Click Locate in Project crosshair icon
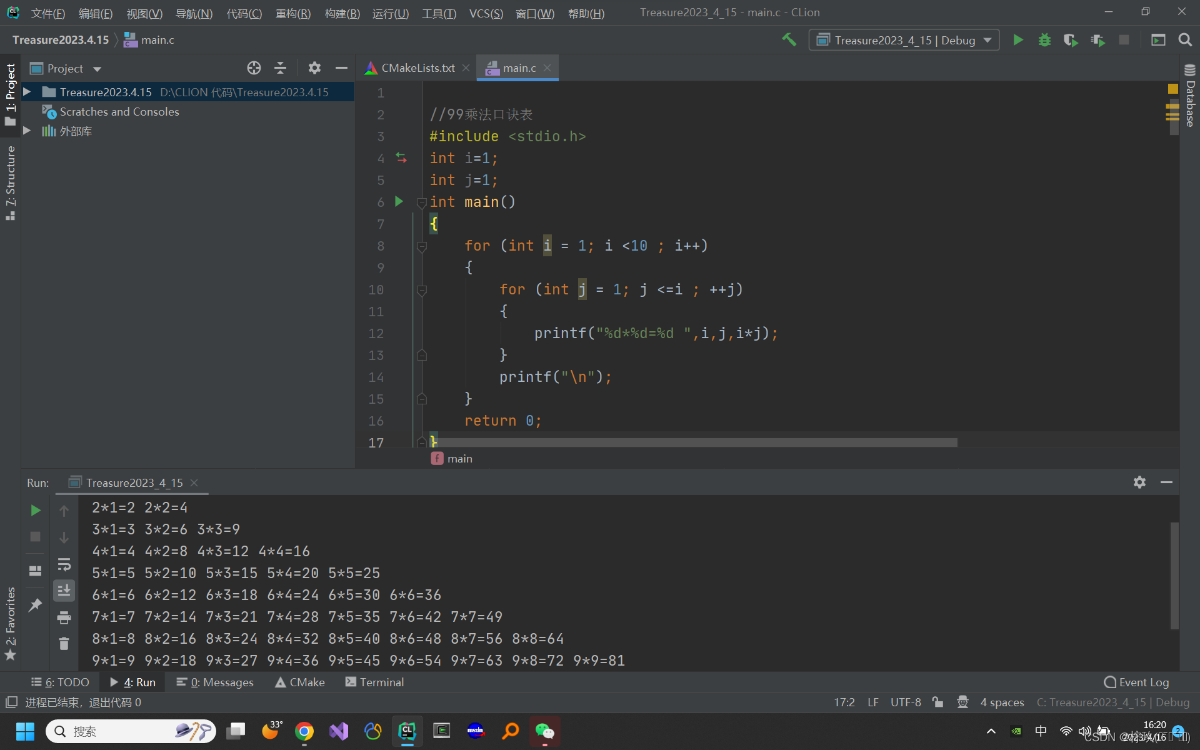The width and height of the screenshot is (1200, 750). click(254, 68)
